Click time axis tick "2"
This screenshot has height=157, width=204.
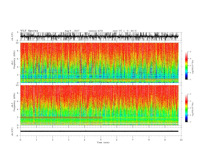coord(53,140)
